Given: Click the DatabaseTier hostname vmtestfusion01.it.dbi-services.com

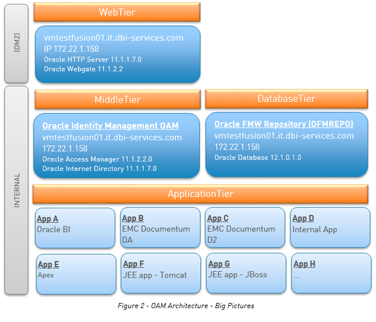Looking at the screenshot, I should pos(284,136).
